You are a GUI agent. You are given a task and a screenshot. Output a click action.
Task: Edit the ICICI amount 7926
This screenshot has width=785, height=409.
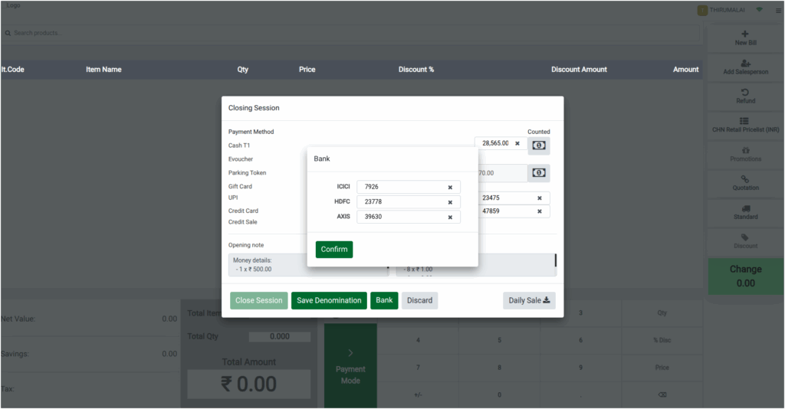408,186
